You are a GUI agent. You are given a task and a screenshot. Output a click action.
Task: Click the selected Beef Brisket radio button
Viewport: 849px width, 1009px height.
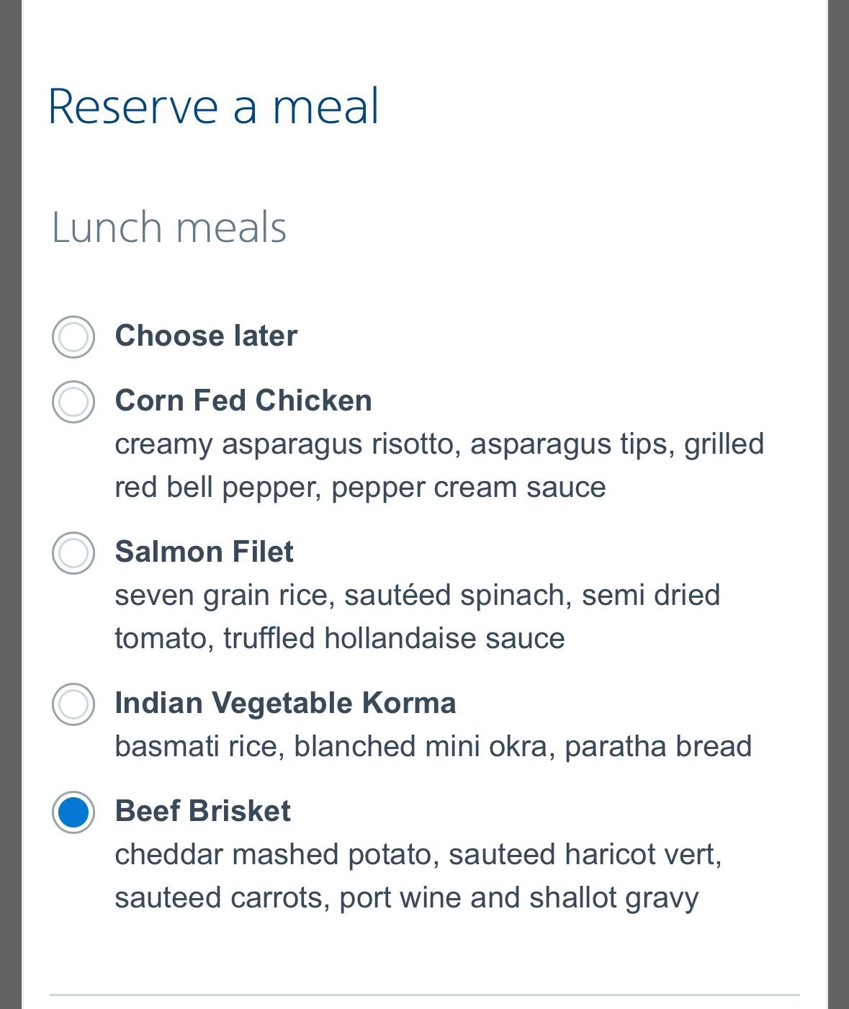[x=73, y=812]
